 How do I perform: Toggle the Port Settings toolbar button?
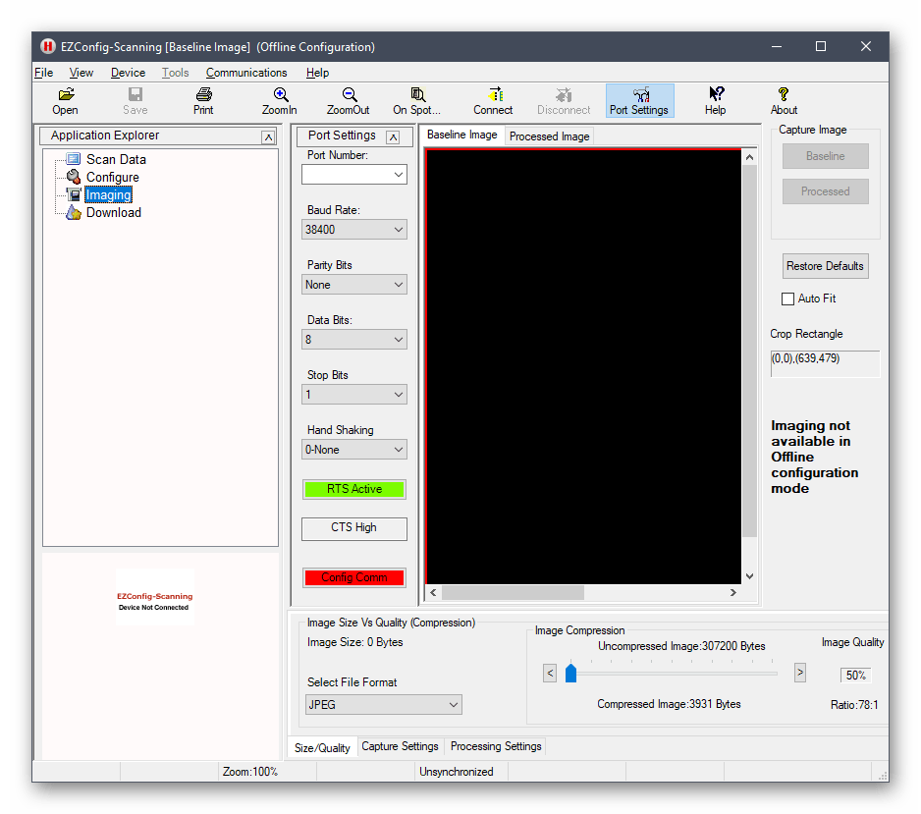639,101
